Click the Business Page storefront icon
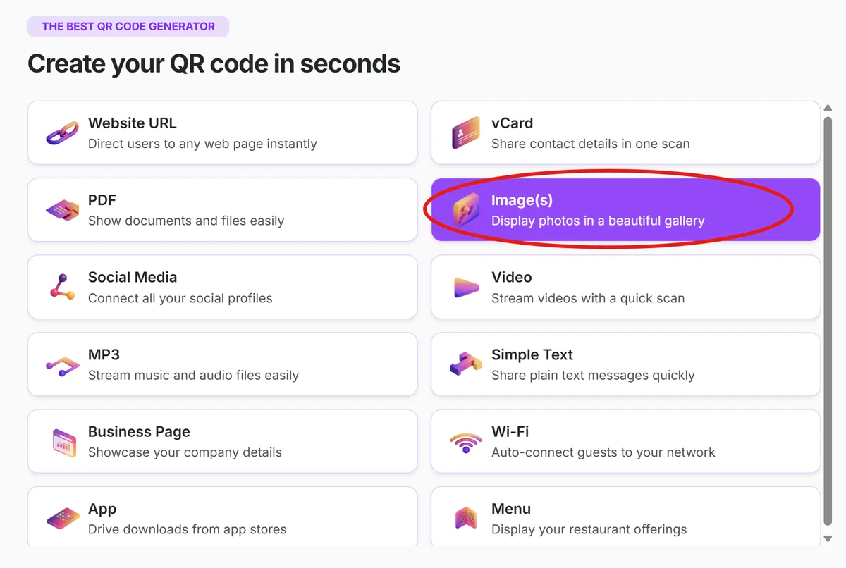The image size is (846, 568). [x=63, y=441]
